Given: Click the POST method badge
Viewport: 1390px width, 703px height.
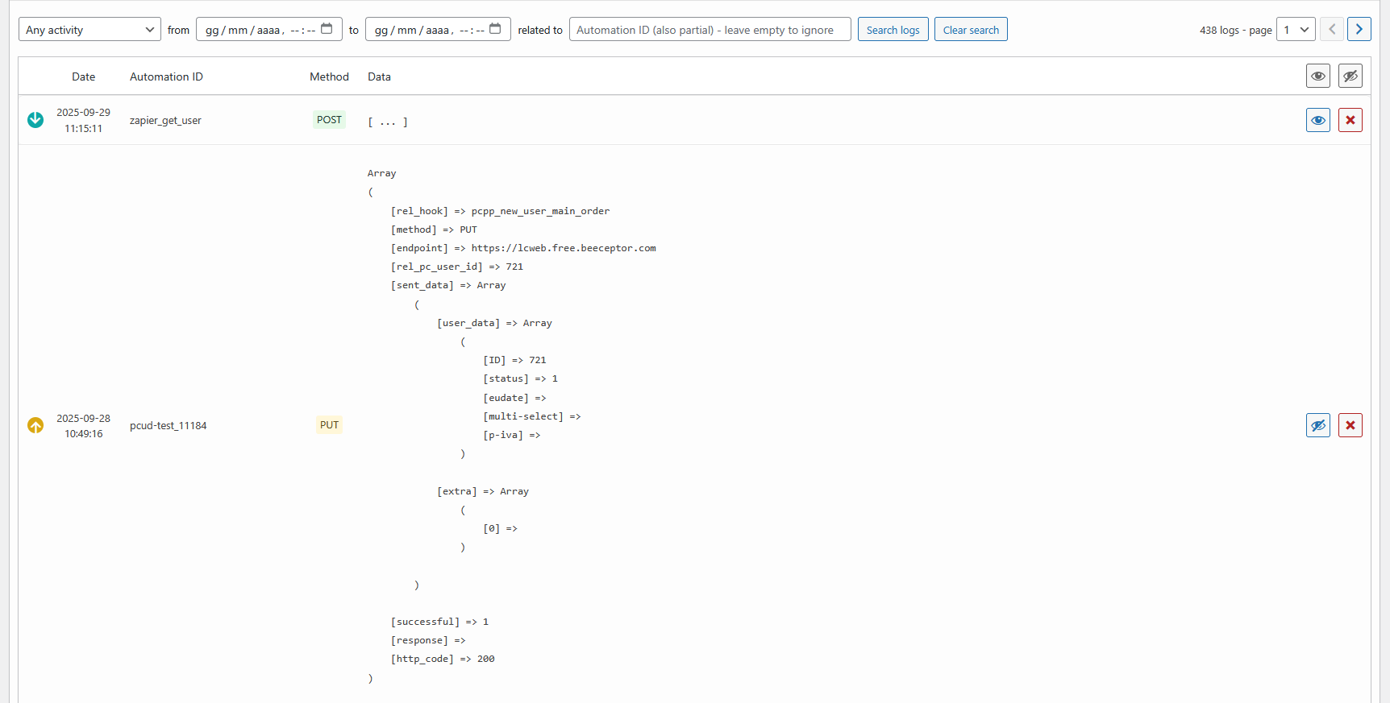Looking at the screenshot, I should 329,120.
